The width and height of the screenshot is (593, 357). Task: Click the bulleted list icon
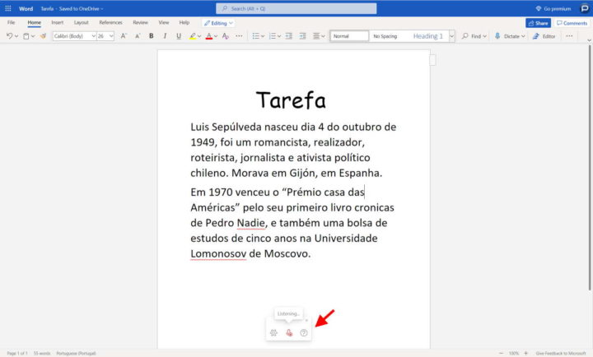pos(256,36)
